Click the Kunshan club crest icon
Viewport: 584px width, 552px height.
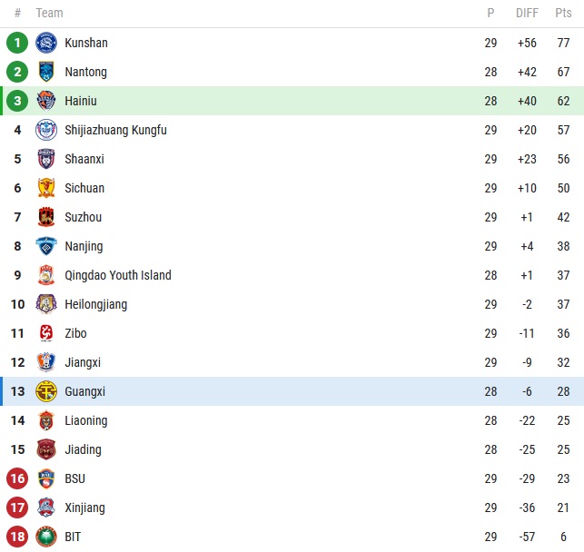pyautogui.click(x=45, y=43)
